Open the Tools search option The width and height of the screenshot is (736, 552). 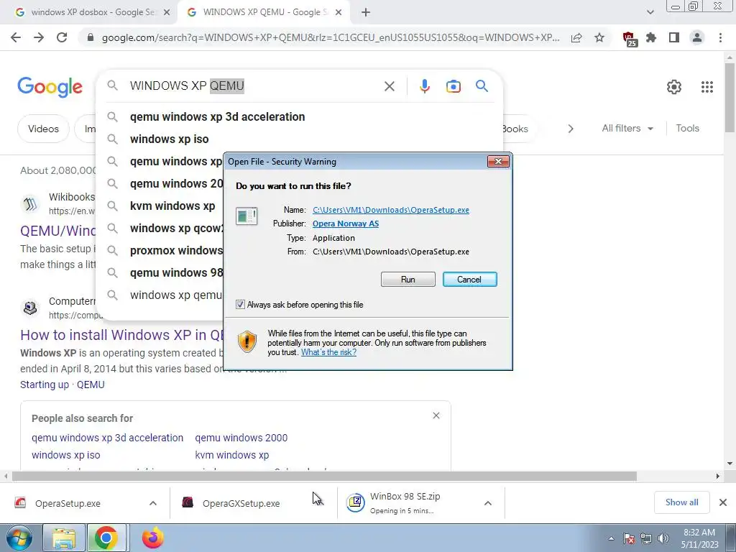click(x=687, y=128)
